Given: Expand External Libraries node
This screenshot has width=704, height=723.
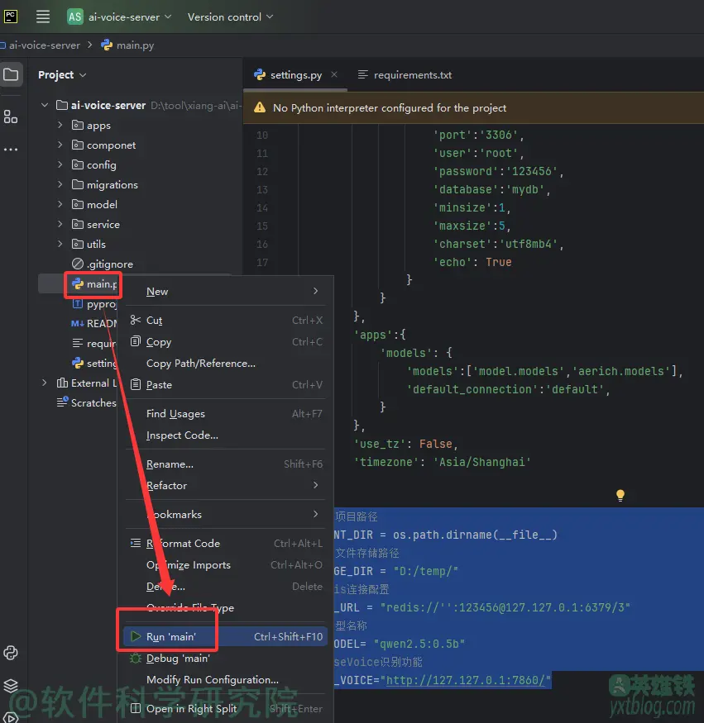Looking at the screenshot, I should click(x=45, y=383).
